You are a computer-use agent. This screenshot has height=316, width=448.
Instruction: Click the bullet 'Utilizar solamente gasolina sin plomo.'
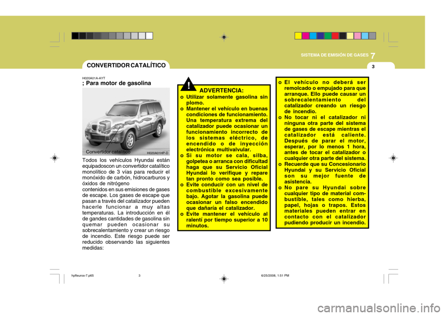click(224, 100)
